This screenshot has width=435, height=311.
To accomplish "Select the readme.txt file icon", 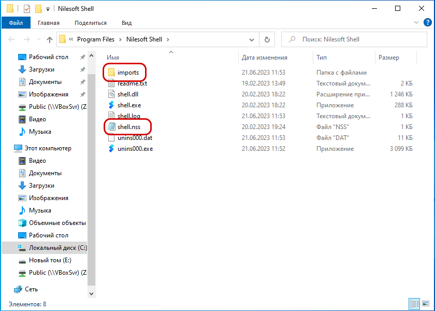I will pyautogui.click(x=111, y=83).
